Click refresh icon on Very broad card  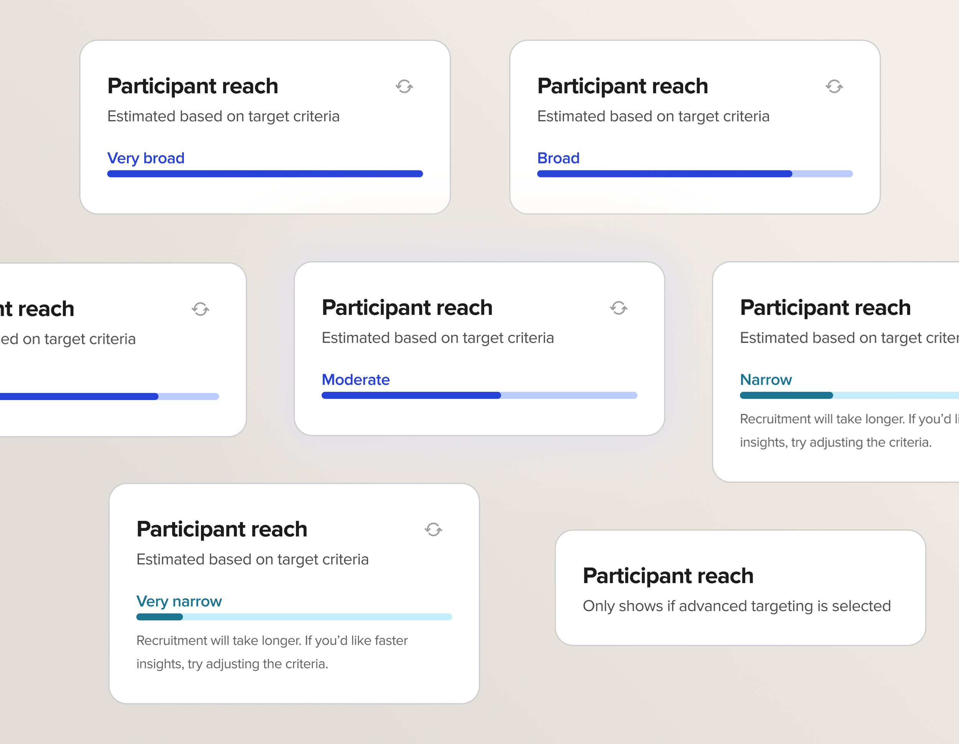click(x=404, y=87)
